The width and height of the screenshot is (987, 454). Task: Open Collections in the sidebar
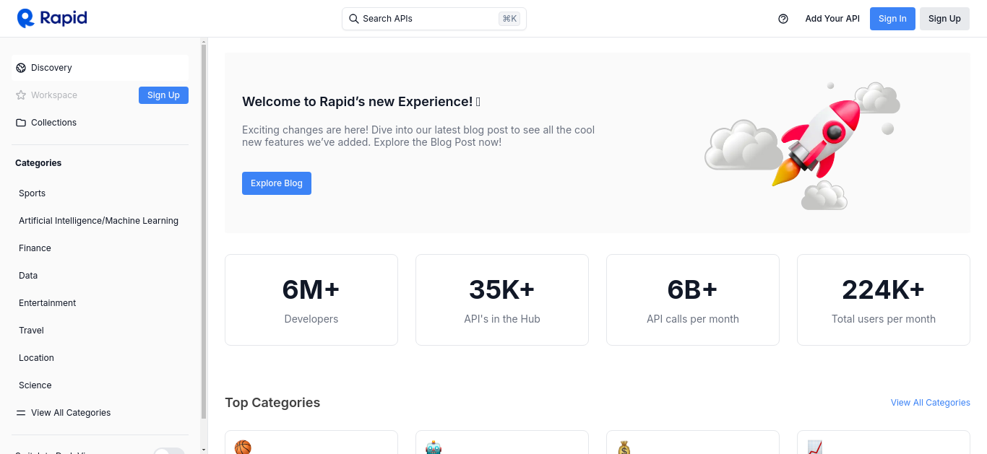tap(100, 123)
